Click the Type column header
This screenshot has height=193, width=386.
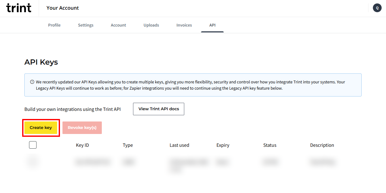pos(128,145)
